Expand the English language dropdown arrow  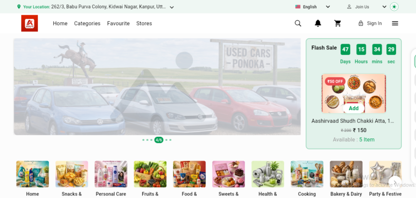328,7
